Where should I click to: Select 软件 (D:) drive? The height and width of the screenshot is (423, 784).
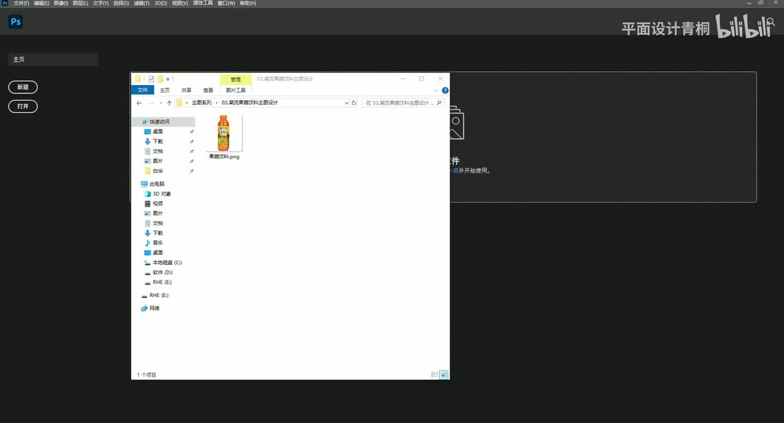[163, 272]
